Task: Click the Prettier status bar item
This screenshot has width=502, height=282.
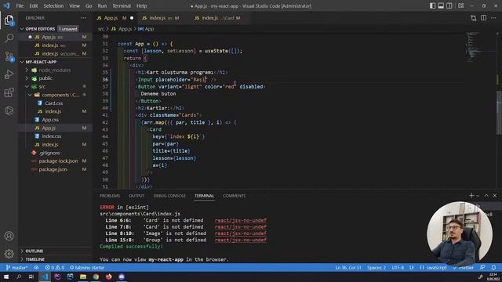Action: point(464,268)
